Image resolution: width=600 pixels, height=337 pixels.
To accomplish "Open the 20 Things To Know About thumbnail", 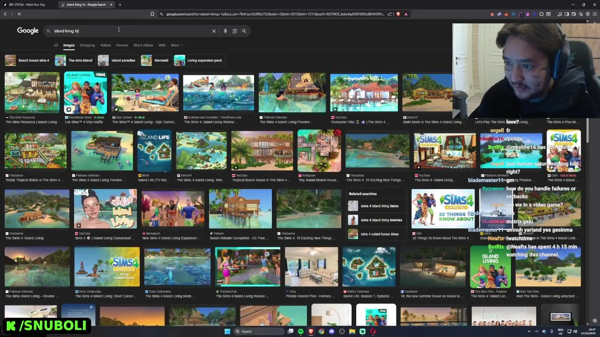I will tap(443, 209).
